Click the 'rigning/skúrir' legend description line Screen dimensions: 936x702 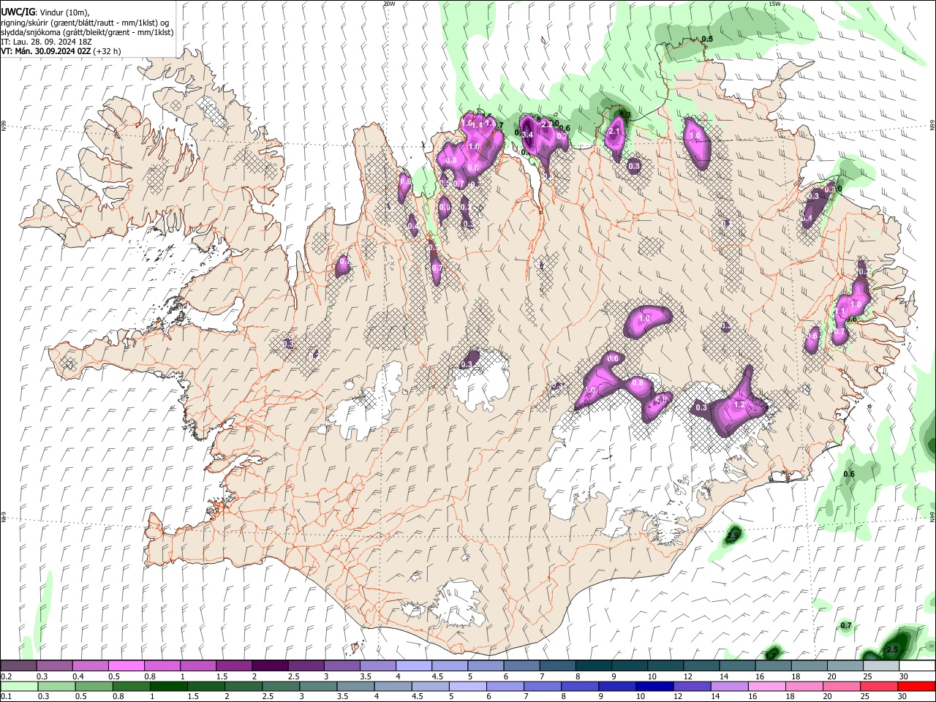tap(83, 23)
